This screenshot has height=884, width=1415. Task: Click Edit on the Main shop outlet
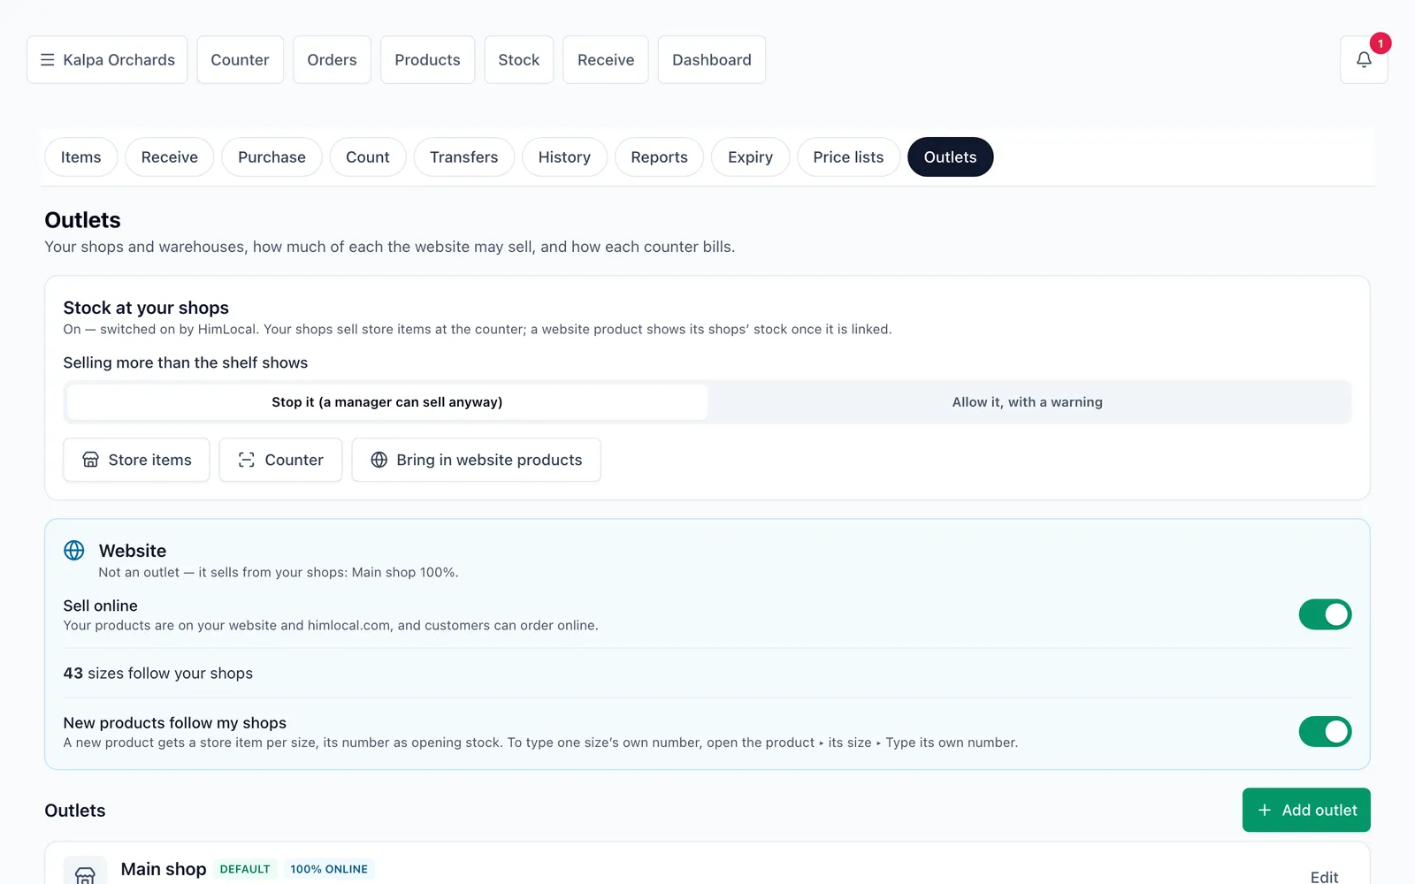[1324, 876]
